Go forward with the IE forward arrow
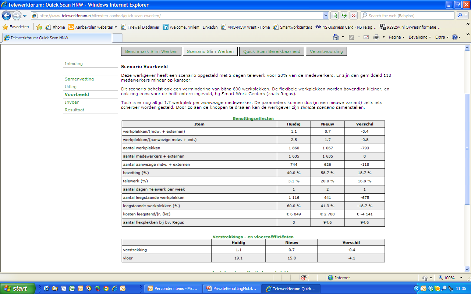 tap(17, 16)
